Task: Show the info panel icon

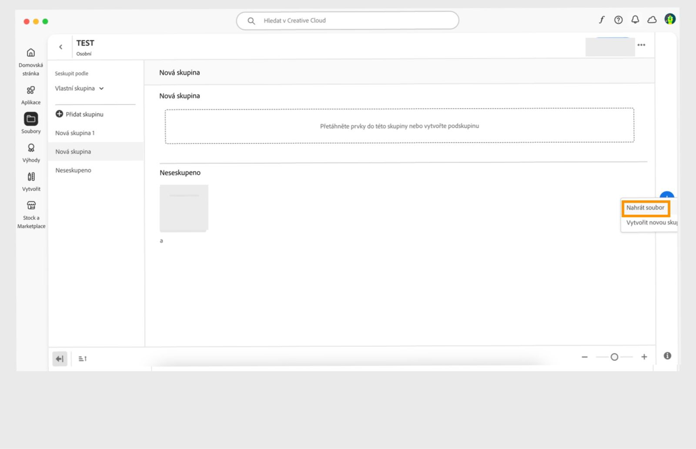Action: click(667, 356)
